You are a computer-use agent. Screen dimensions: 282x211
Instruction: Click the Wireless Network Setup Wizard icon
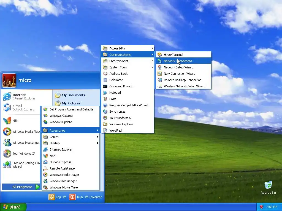159,86
